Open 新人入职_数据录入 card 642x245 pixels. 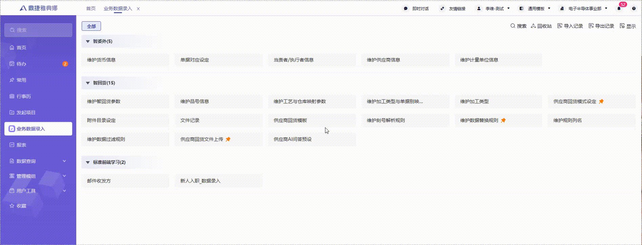[219, 181]
